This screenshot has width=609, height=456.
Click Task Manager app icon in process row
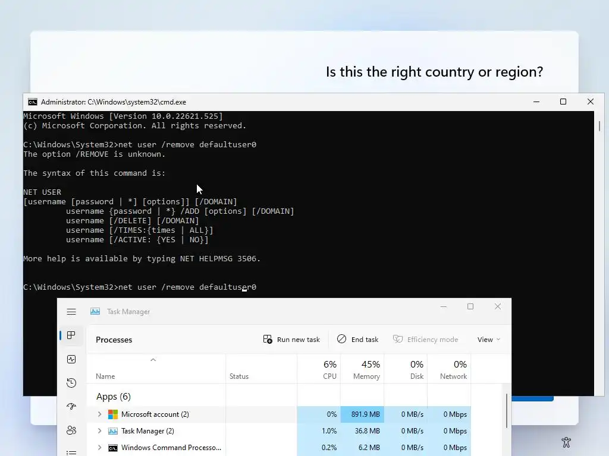click(112, 431)
